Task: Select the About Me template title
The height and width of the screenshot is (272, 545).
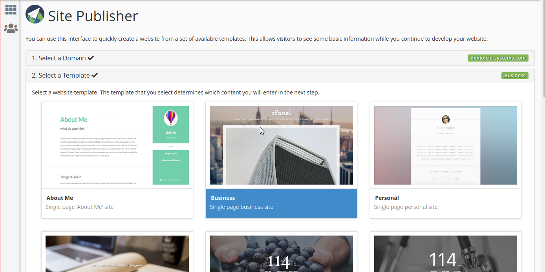Action: point(60,198)
